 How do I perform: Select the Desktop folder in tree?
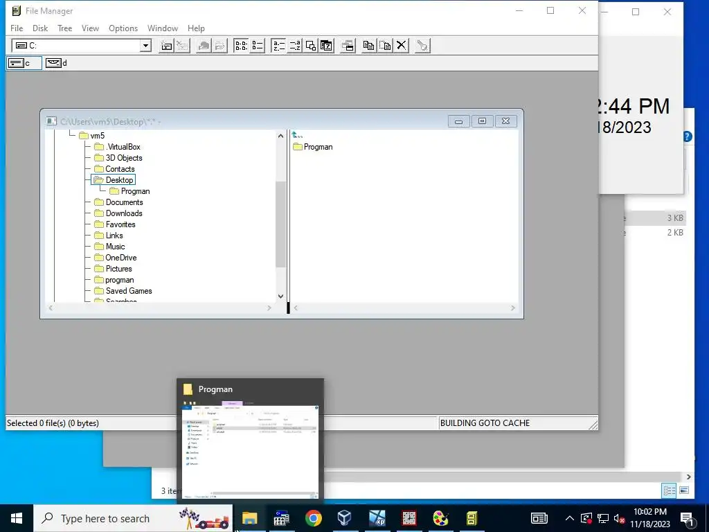tap(114, 180)
